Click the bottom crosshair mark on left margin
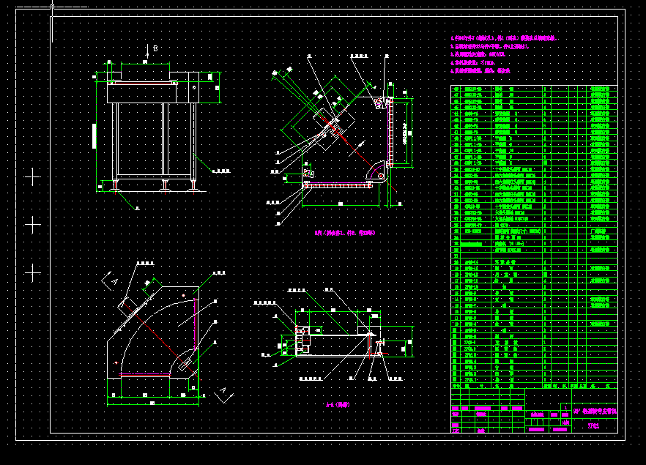The image size is (646, 465). coord(32,272)
